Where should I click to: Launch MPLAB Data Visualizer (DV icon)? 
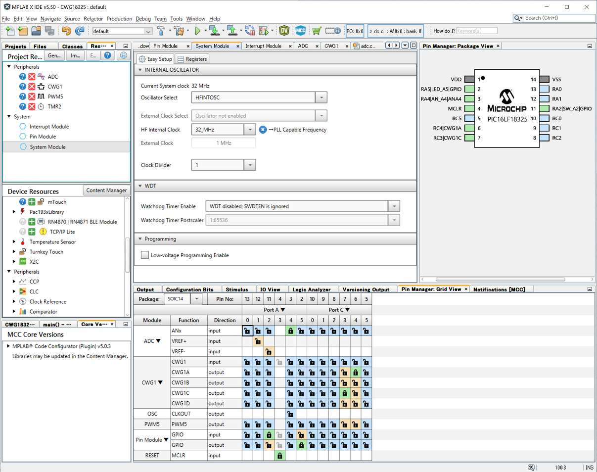(284, 31)
